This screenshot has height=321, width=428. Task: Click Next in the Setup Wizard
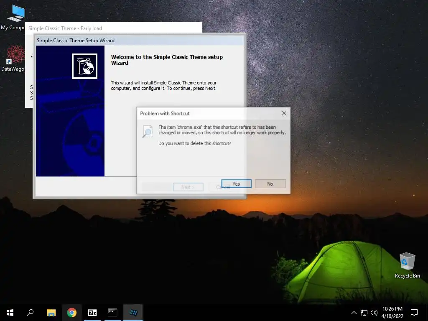[x=188, y=187]
